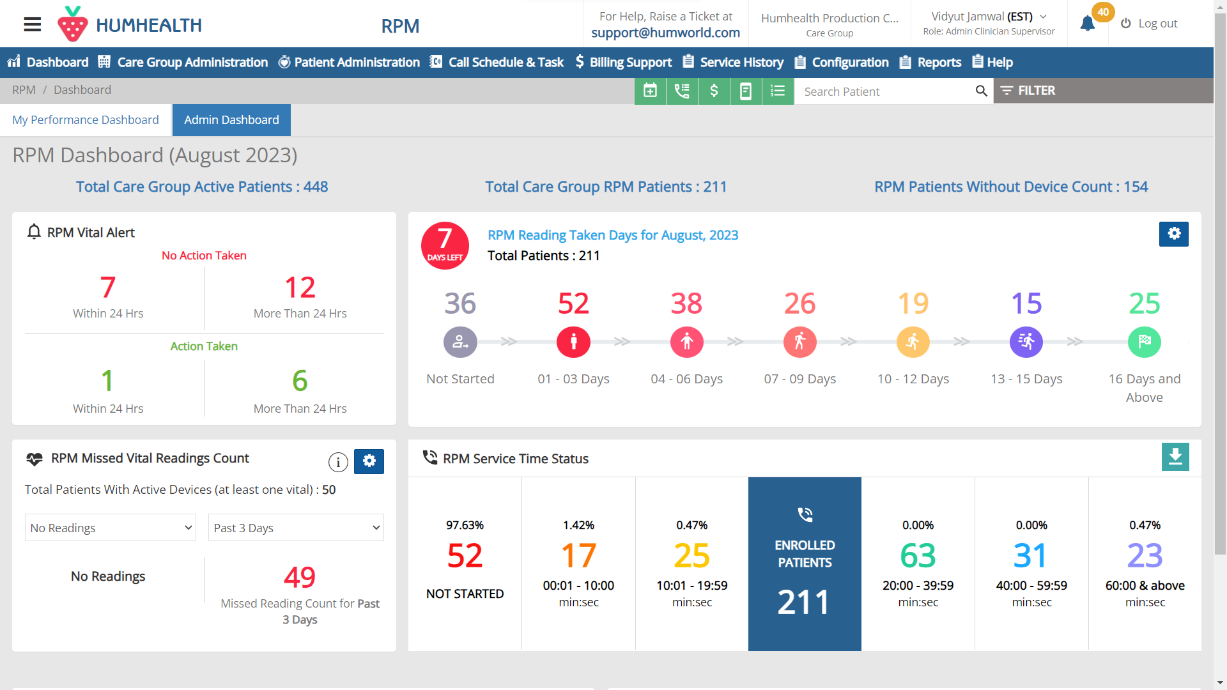Click the search magnifier in Search Patient bar
Screen dimensions: 1227x690
tap(981, 91)
